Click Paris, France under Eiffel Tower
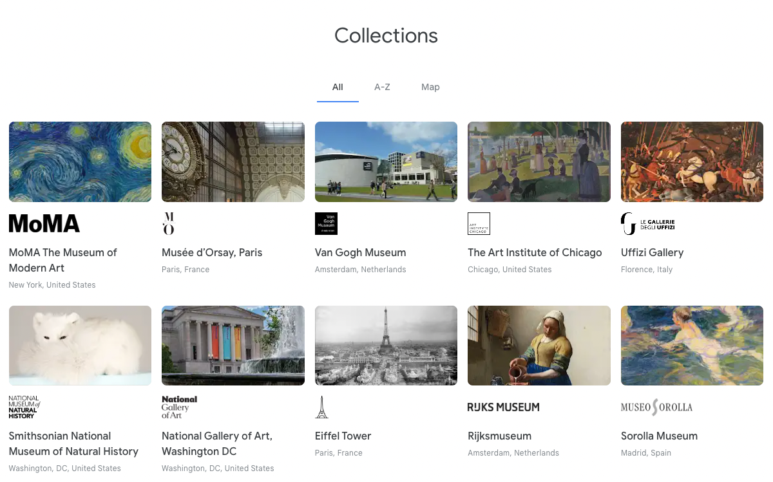 [339, 453]
